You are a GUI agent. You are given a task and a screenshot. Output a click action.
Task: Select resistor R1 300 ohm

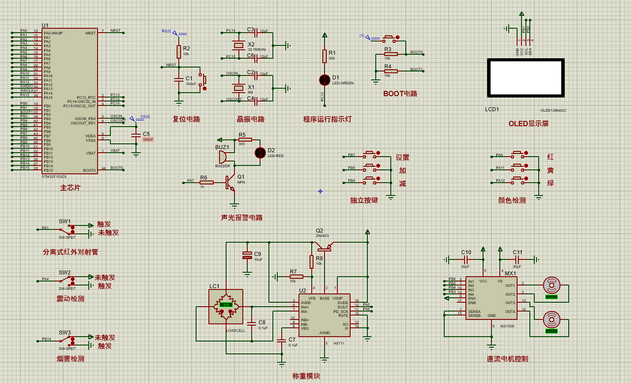pos(325,56)
